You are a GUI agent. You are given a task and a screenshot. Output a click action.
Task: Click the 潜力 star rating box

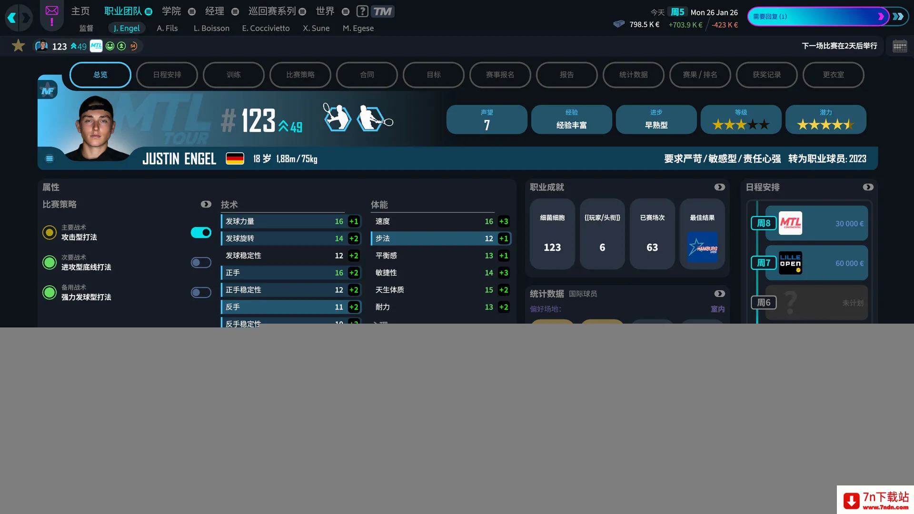tap(825, 119)
